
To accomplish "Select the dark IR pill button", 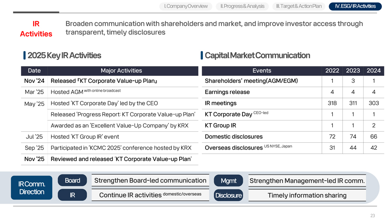I will [x=72, y=195].
